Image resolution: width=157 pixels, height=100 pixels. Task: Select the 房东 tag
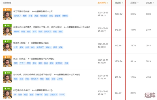[29, 32]
